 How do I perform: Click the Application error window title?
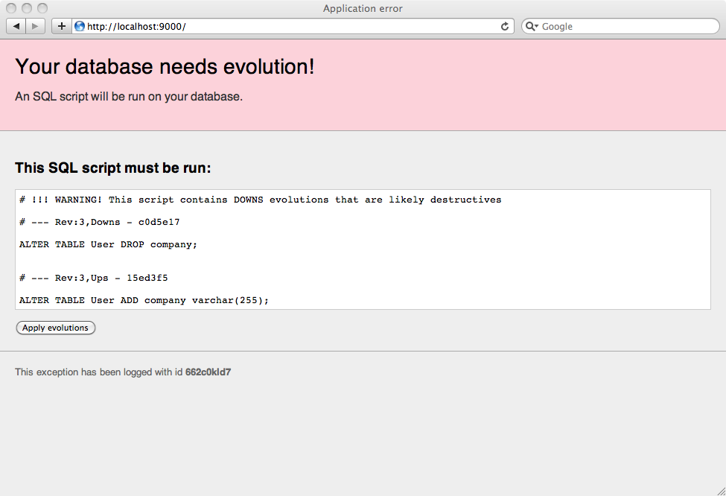pyautogui.click(x=363, y=8)
